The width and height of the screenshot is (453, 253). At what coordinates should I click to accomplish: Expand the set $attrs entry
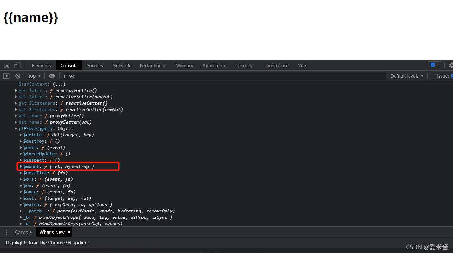(16, 97)
